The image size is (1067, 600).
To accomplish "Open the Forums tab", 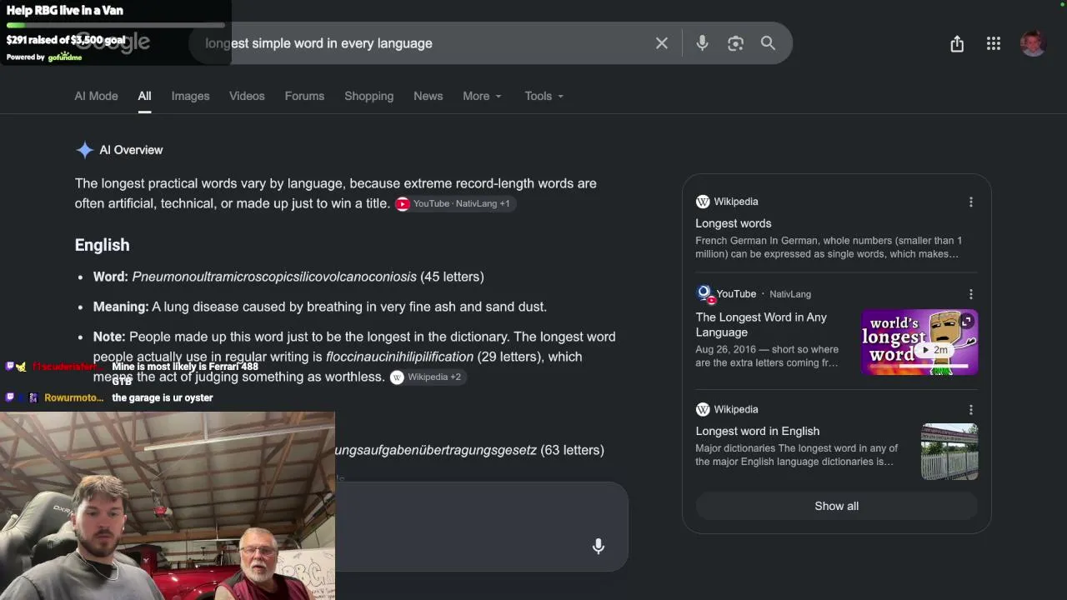I will coord(304,96).
